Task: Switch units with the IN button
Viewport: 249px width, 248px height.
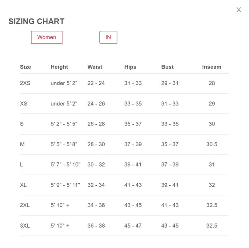Action: pos(108,37)
